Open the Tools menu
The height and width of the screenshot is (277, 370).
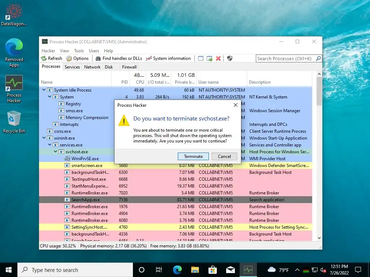(x=79, y=50)
